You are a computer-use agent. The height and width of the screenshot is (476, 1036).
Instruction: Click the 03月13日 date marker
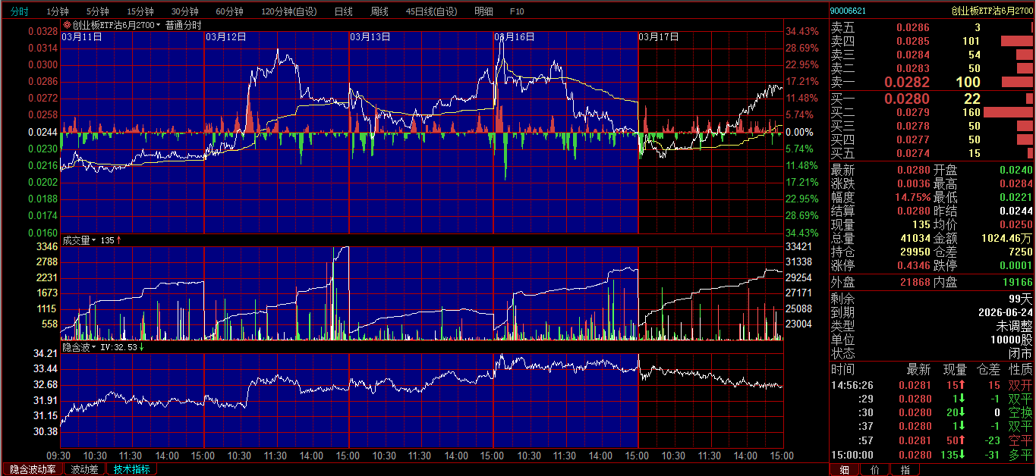coord(370,36)
